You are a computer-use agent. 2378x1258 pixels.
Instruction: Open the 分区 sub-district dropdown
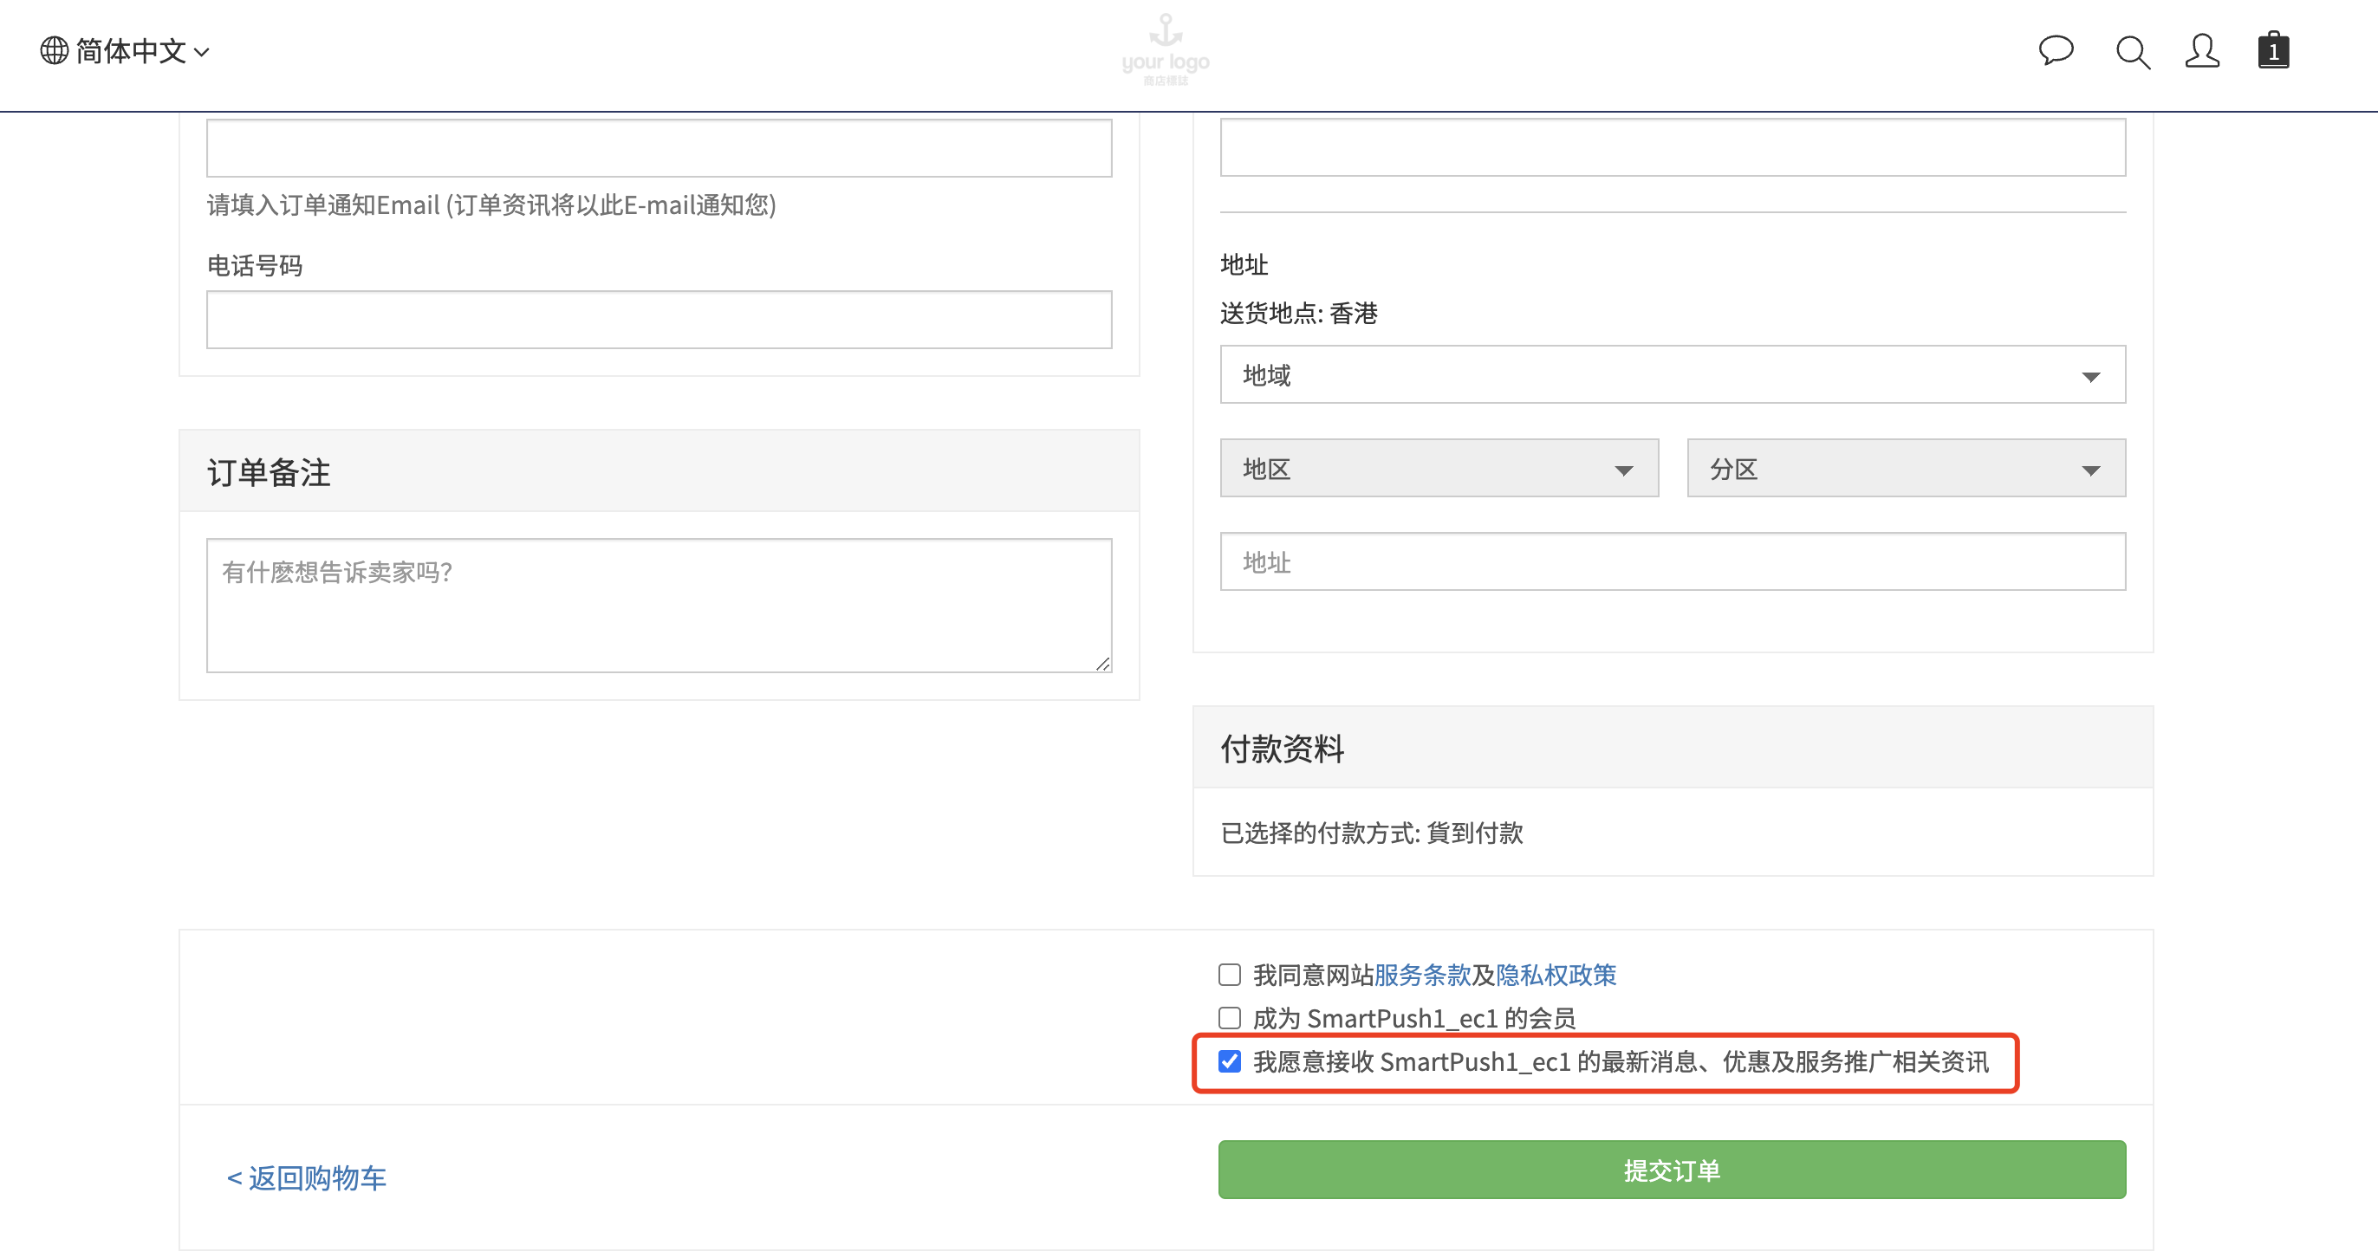pos(1906,469)
